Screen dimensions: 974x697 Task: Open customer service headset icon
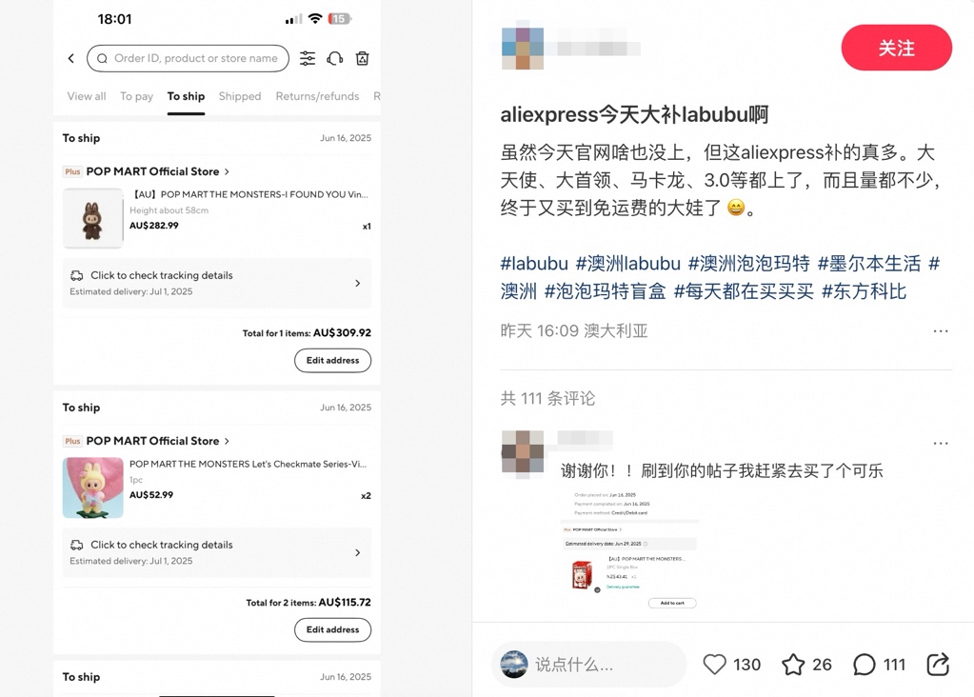(335, 58)
